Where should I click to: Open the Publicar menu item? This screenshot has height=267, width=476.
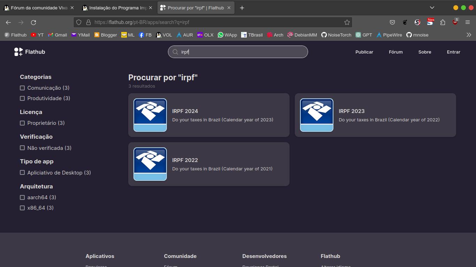(x=364, y=52)
